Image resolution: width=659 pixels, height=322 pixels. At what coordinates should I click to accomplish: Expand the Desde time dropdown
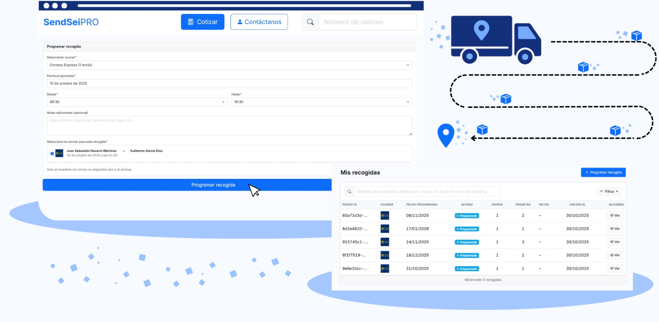pos(137,102)
